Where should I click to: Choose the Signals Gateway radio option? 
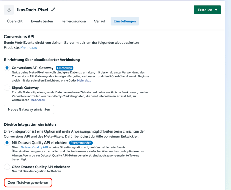[x=7, y=88]
